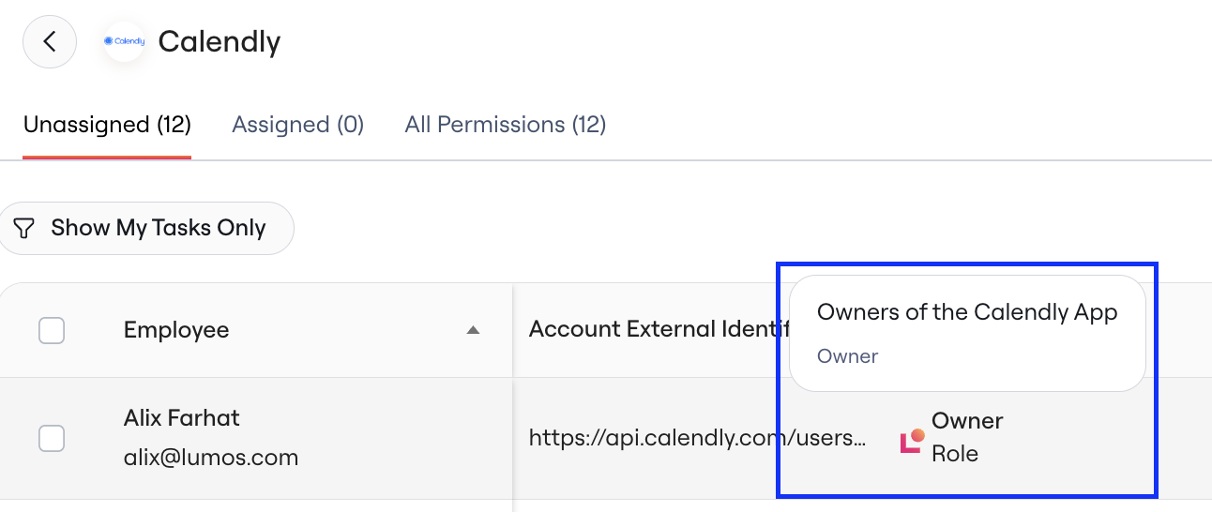Click the alix@lumos.com email text
This screenshot has height=512, width=1212.
pos(211,458)
